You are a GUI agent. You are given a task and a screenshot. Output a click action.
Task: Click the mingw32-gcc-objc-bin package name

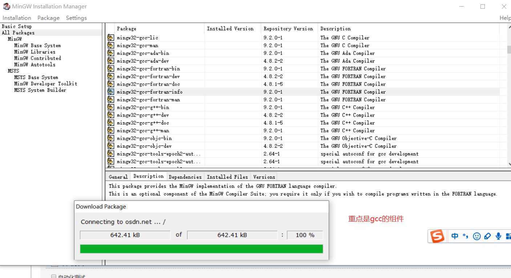(144, 138)
